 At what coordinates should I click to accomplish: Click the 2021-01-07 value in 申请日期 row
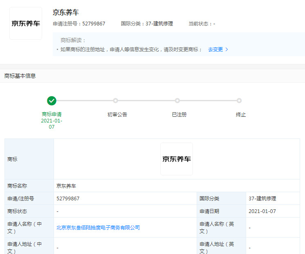(x=262, y=211)
